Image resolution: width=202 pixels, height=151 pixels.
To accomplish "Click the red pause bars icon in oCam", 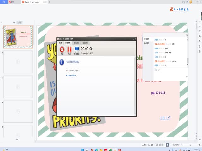I will (x=69, y=49).
